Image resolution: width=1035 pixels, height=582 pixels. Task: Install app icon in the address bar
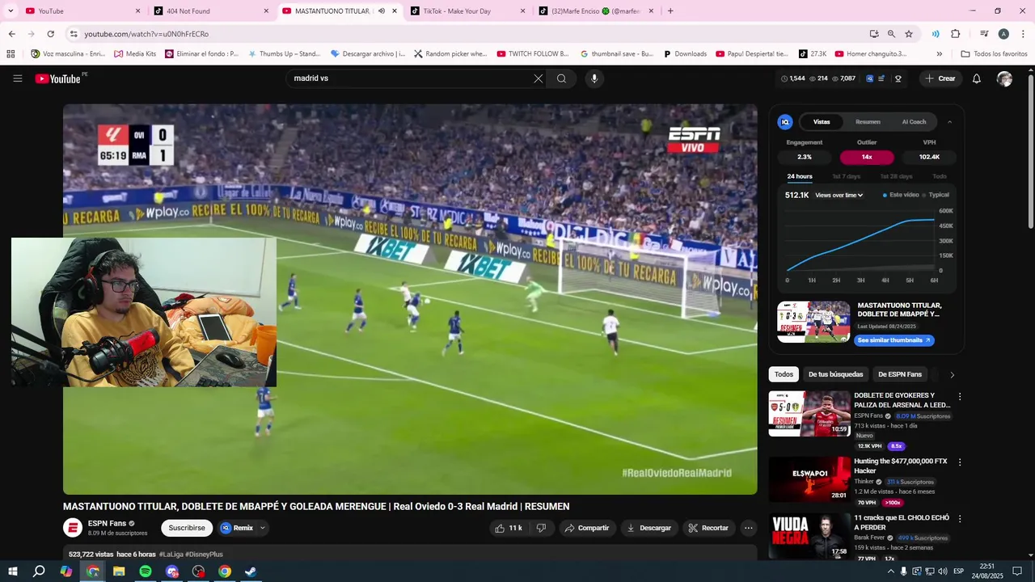pos(874,34)
